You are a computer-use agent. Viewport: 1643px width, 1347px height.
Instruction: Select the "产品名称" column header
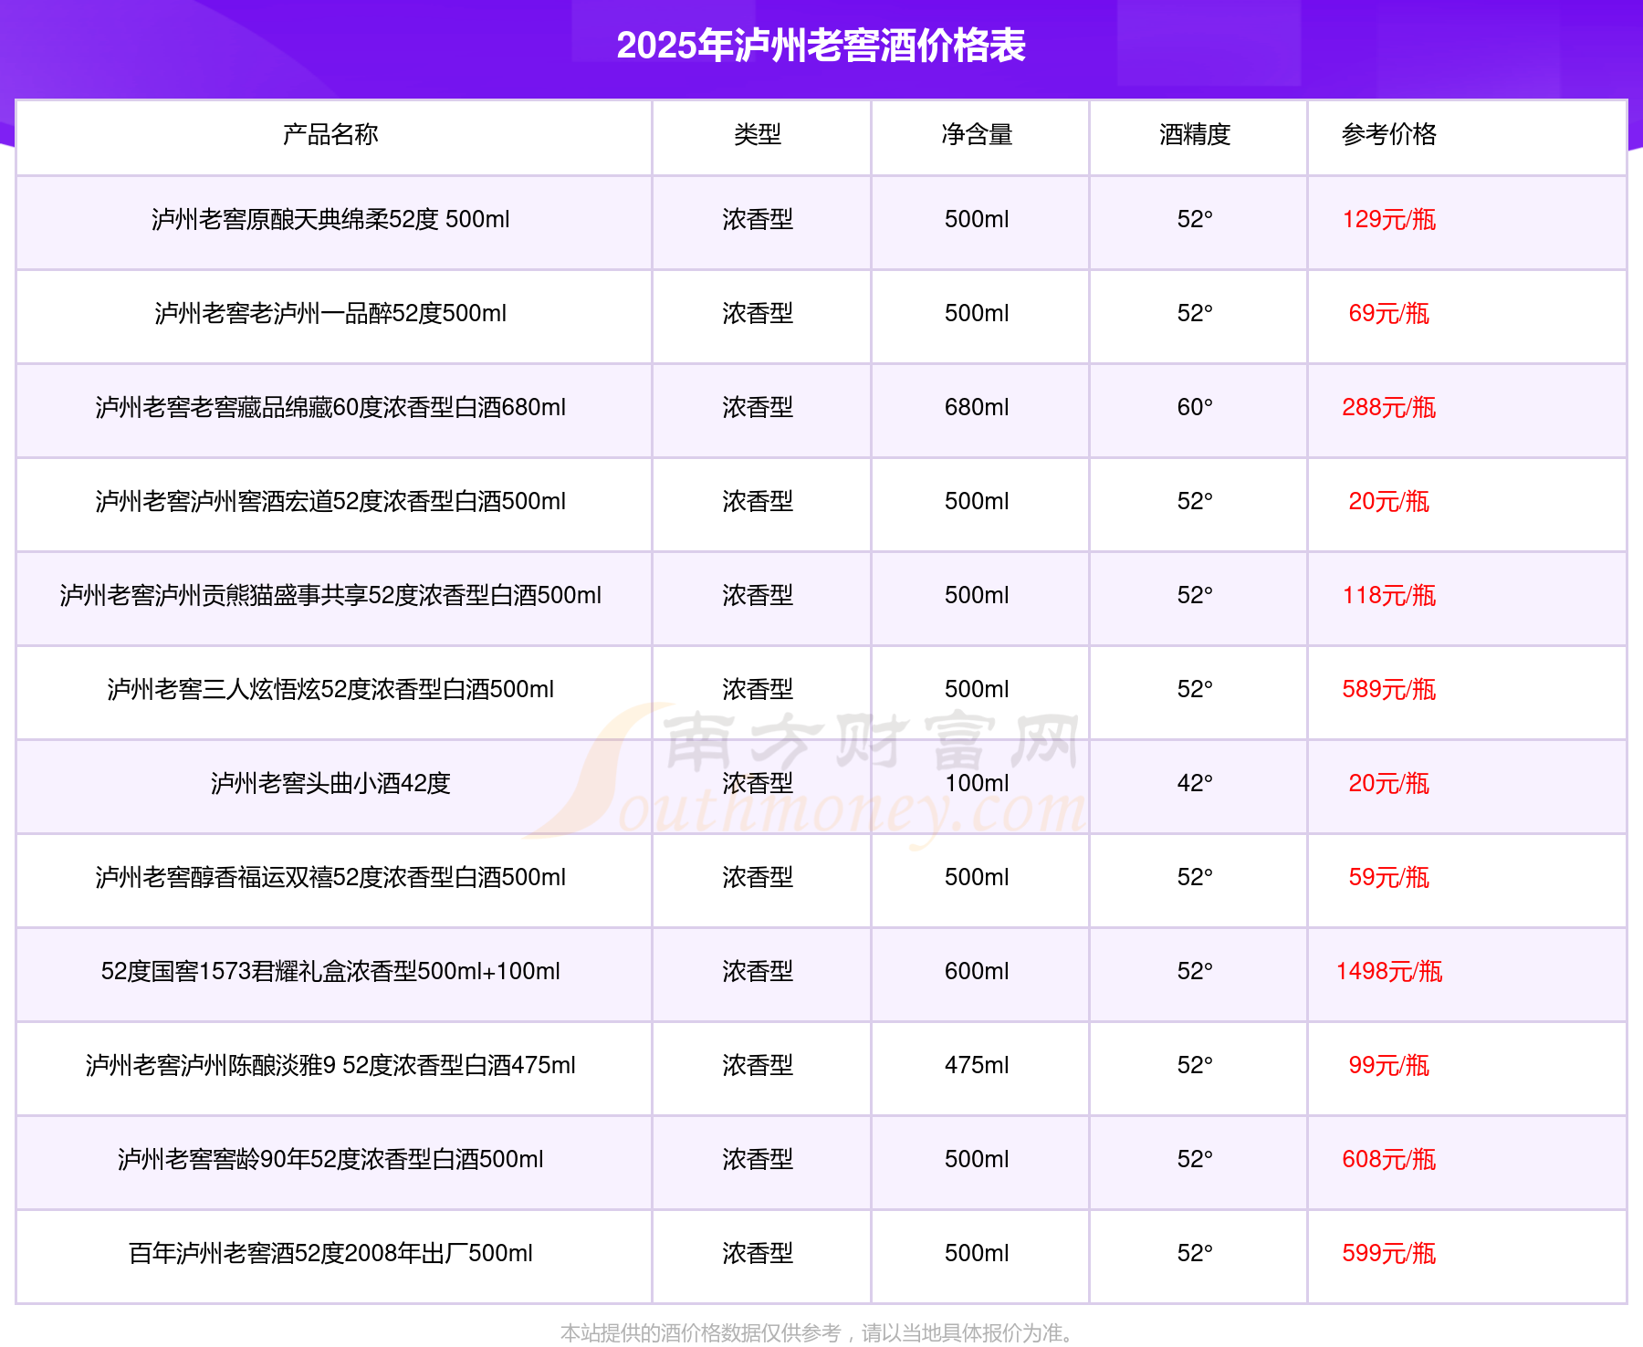click(x=330, y=134)
